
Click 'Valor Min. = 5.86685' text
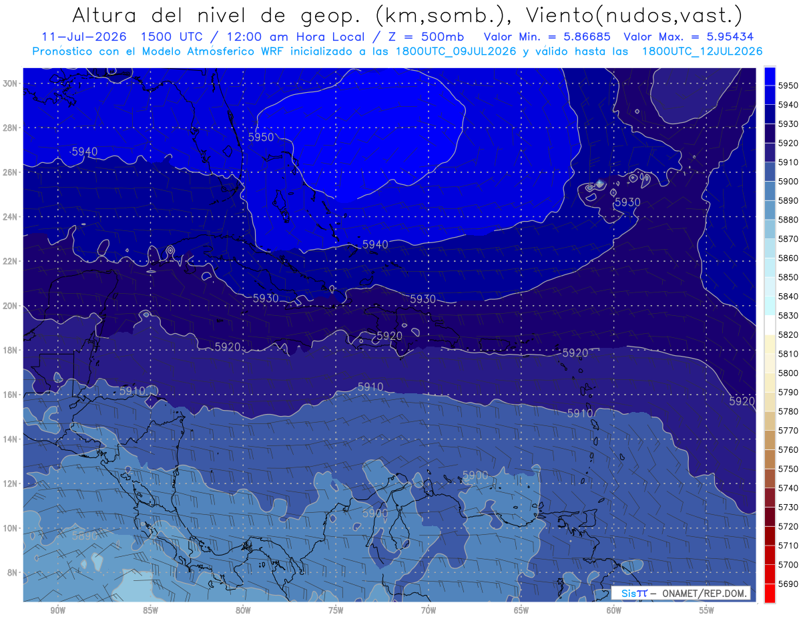click(547, 37)
